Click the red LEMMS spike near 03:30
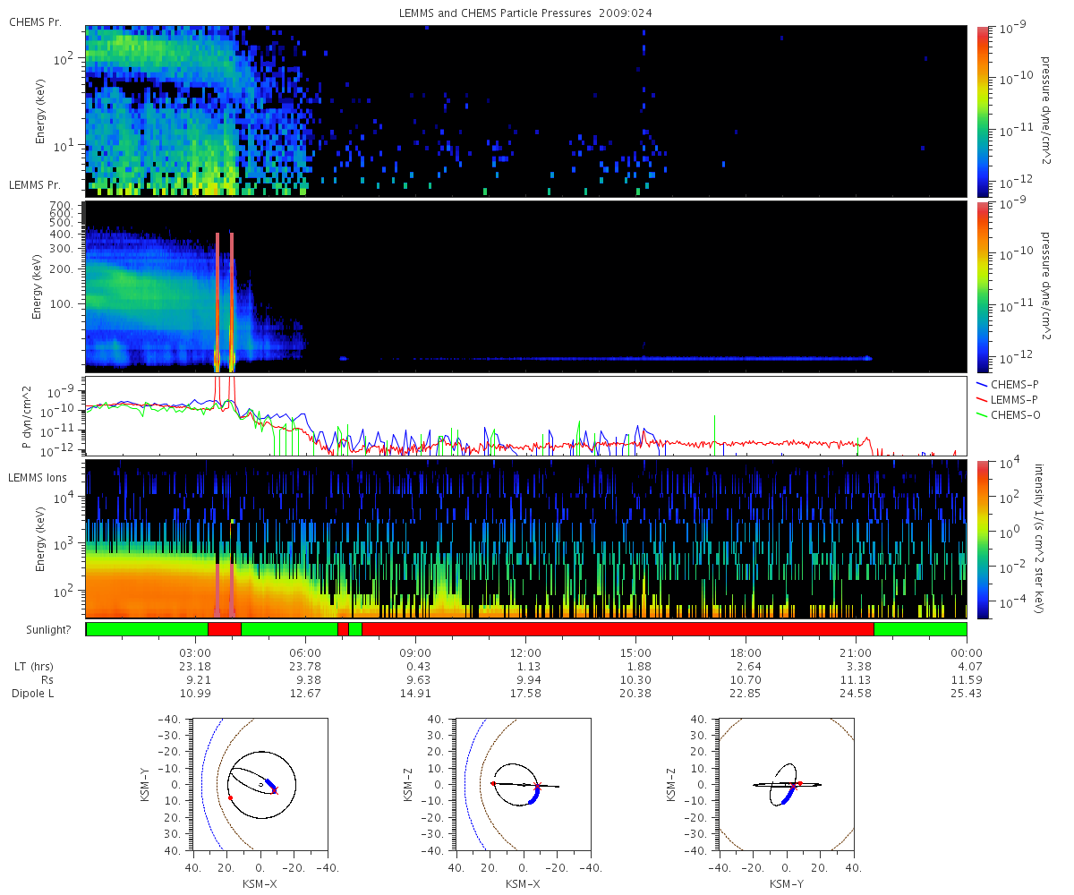The height and width of the screenshot is (895, 1074). [217, 302]
